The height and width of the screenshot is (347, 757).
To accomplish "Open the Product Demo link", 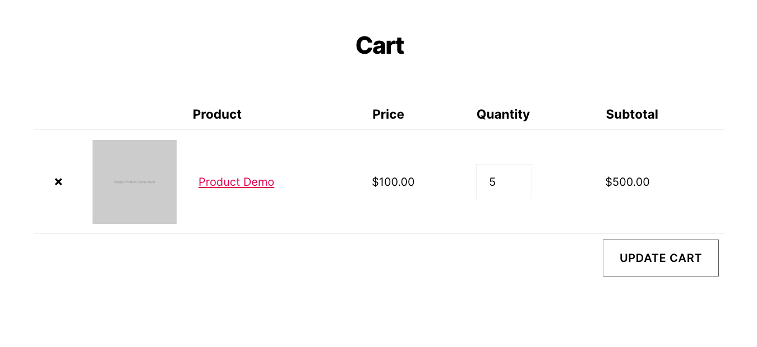I will click(236, 182).
